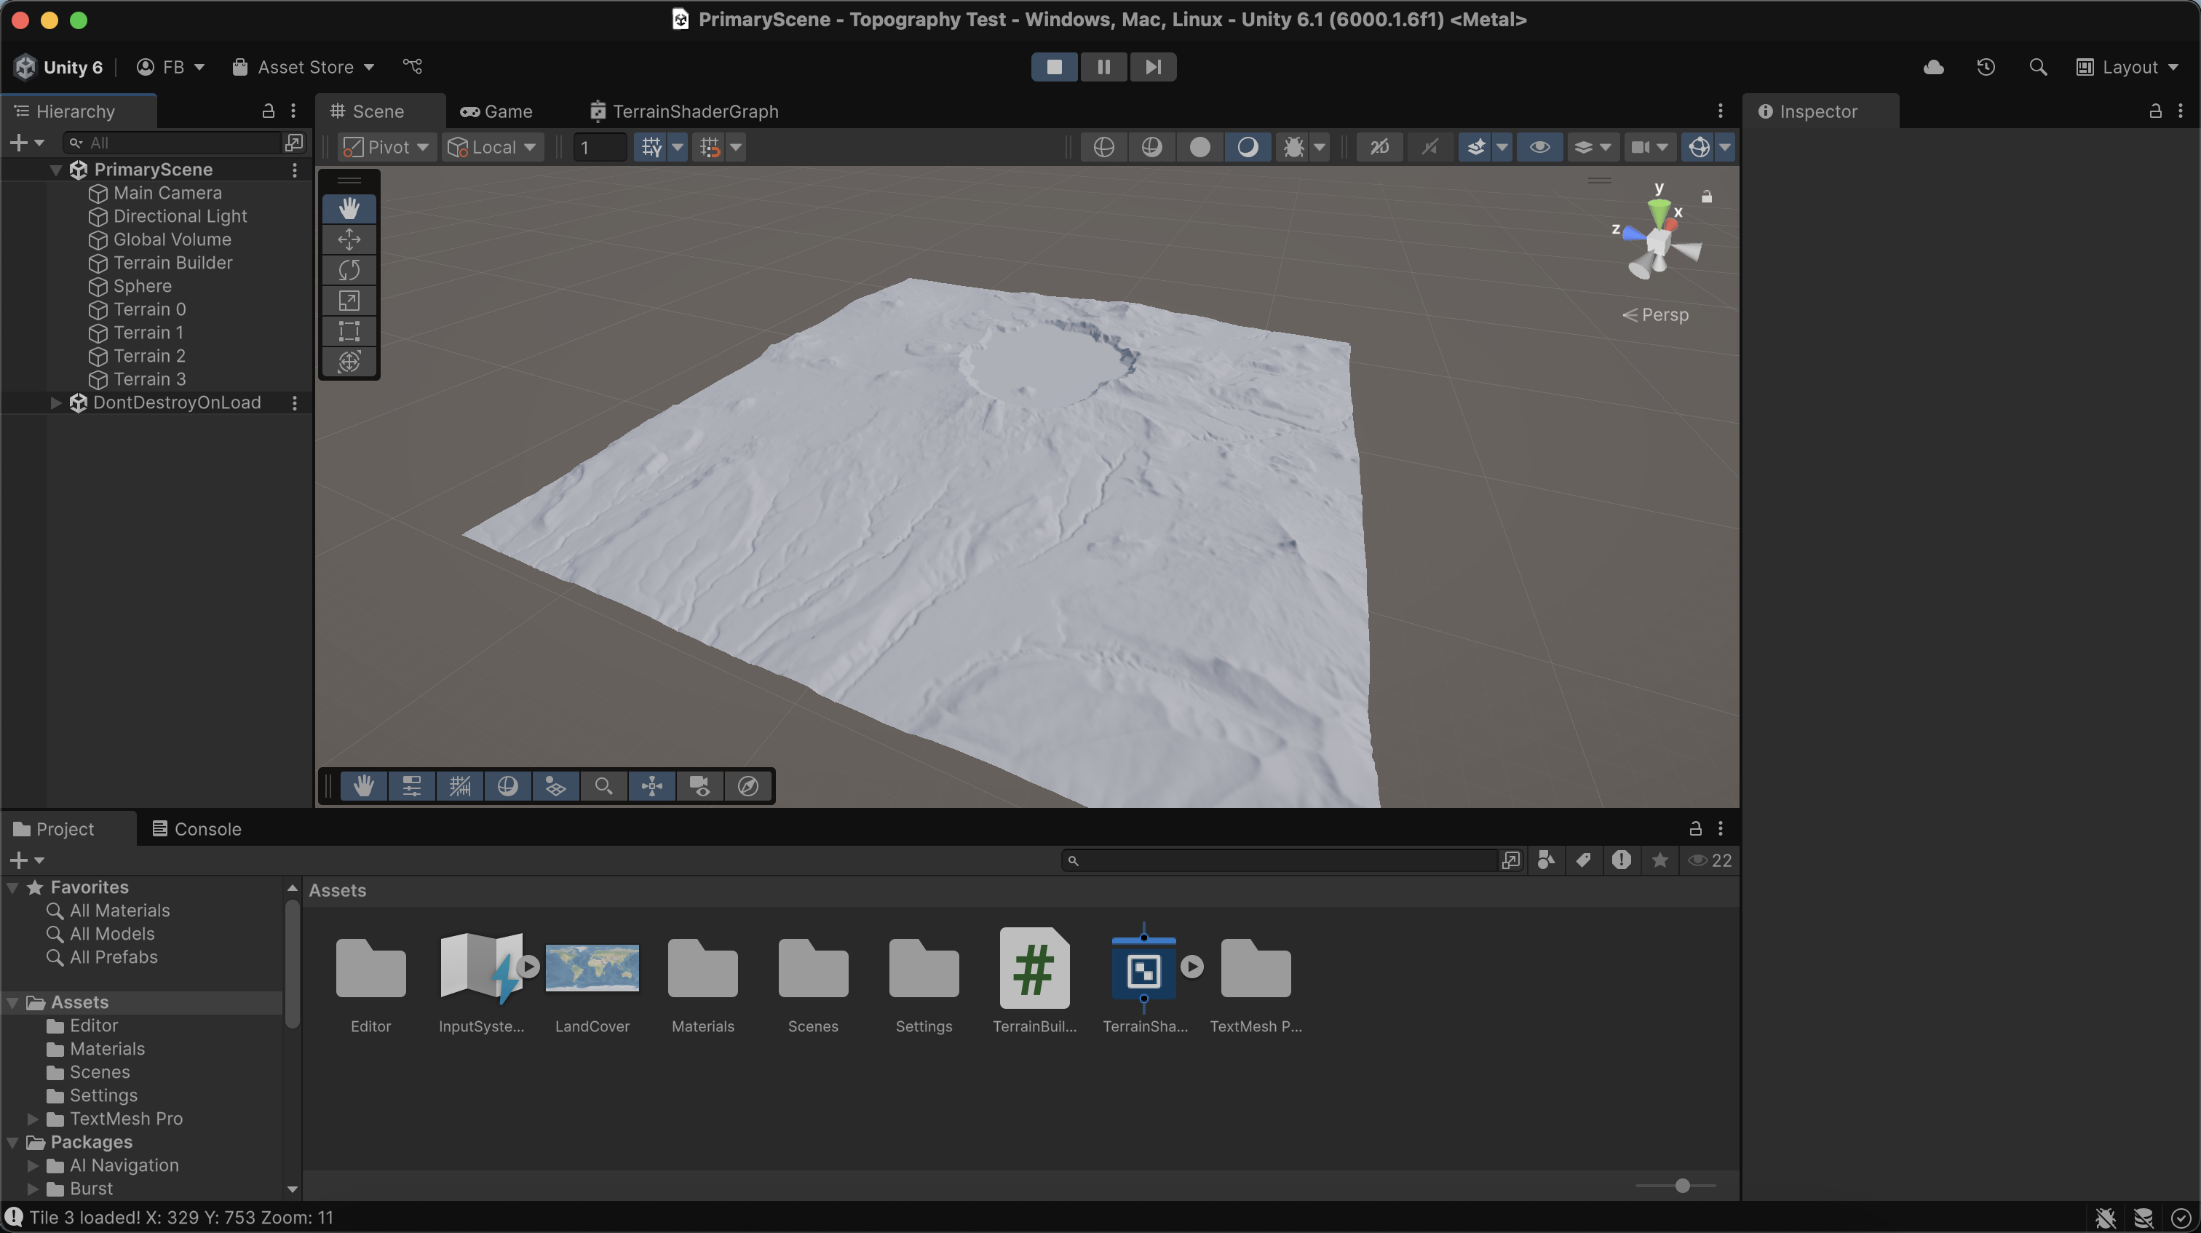The width and height of the screenshot is (2201, 1233).
Task: Expand the DontDestroyOnLoad scene entry
Action: [55, 403]
